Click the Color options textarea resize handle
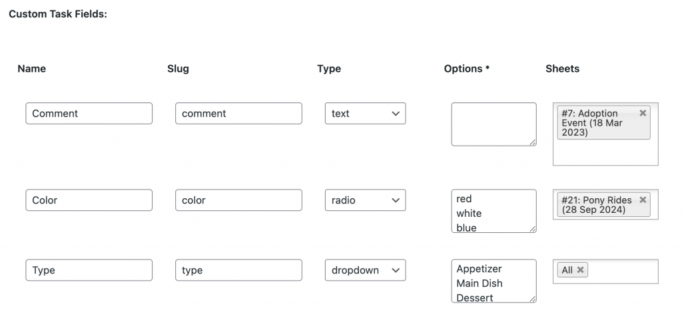This screenshot has width=682, height=312. point(532,229)
